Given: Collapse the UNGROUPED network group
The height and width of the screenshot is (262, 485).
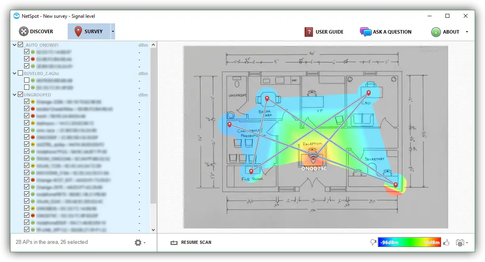Looking at the screenshot, I should [x=15, y=94].
